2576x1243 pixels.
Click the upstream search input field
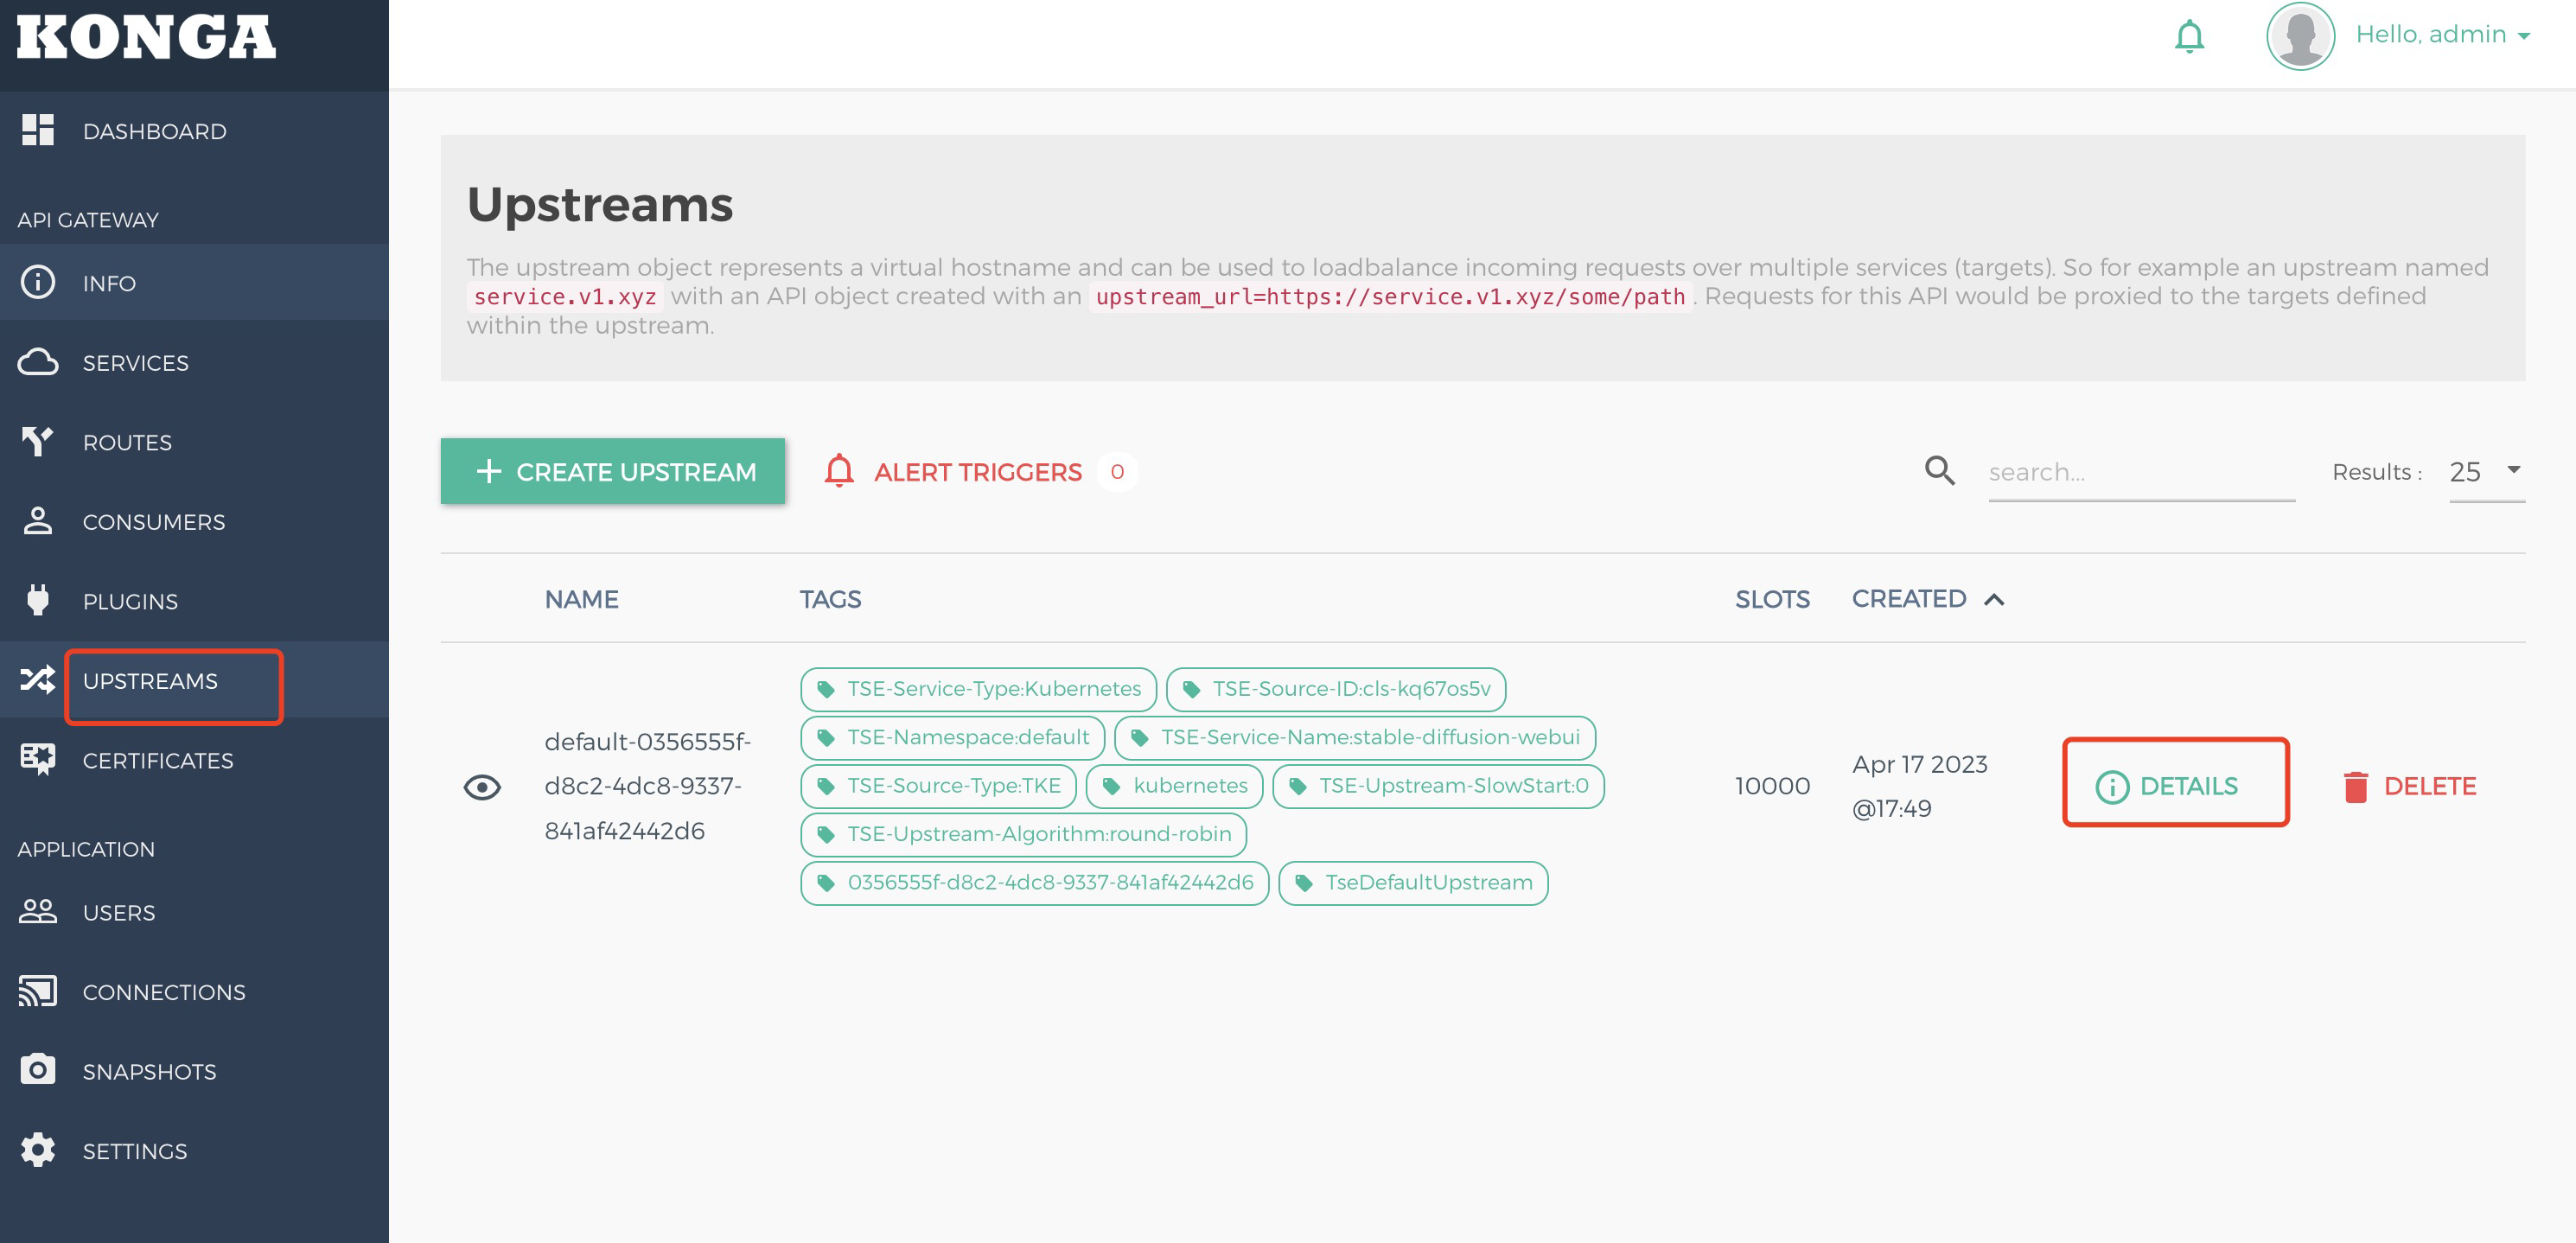(2140, 472)
